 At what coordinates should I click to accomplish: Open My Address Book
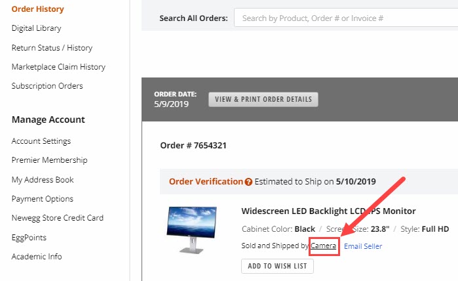pyautogui.click(x=43, y=180)
